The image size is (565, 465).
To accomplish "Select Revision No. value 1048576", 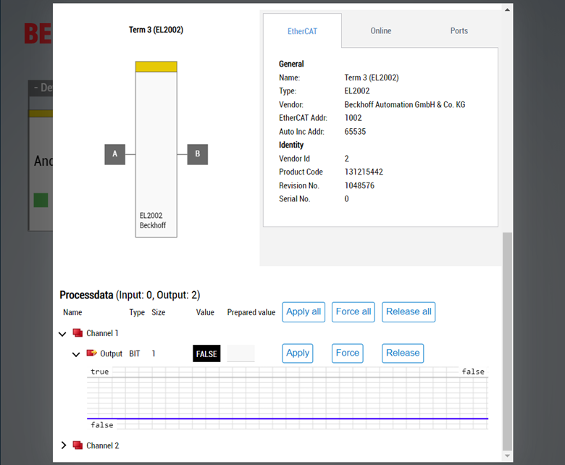I will click(x=359, y=185).
